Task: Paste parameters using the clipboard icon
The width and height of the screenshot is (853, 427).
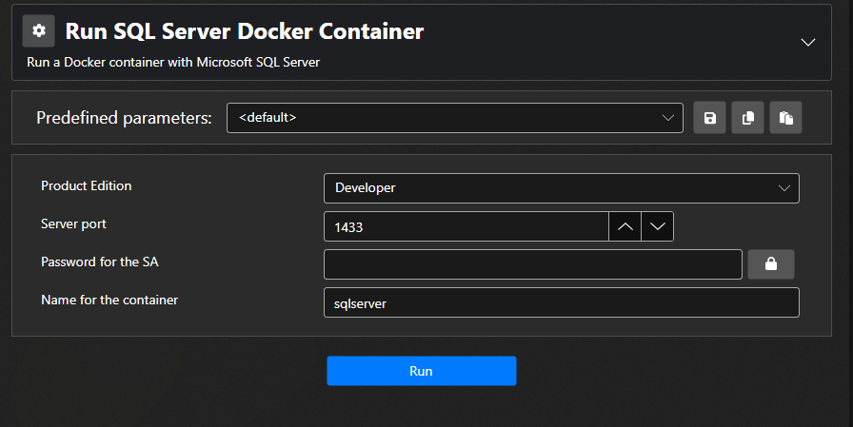Action: pos(785,118)
